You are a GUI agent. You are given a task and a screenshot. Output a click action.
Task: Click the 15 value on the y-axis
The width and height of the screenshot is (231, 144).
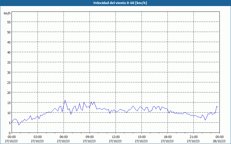[9, 103]
